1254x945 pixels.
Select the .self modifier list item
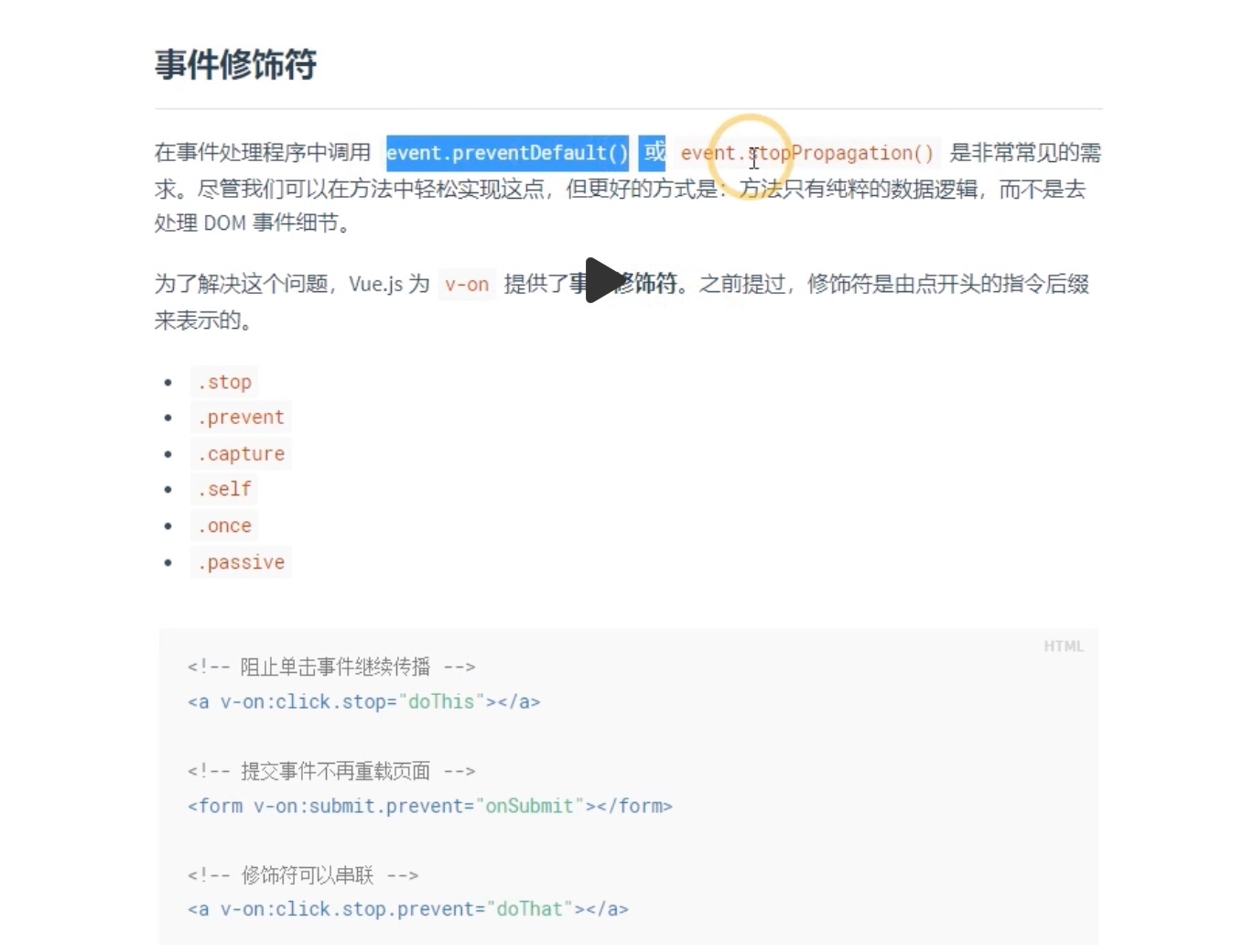(224, 490)
